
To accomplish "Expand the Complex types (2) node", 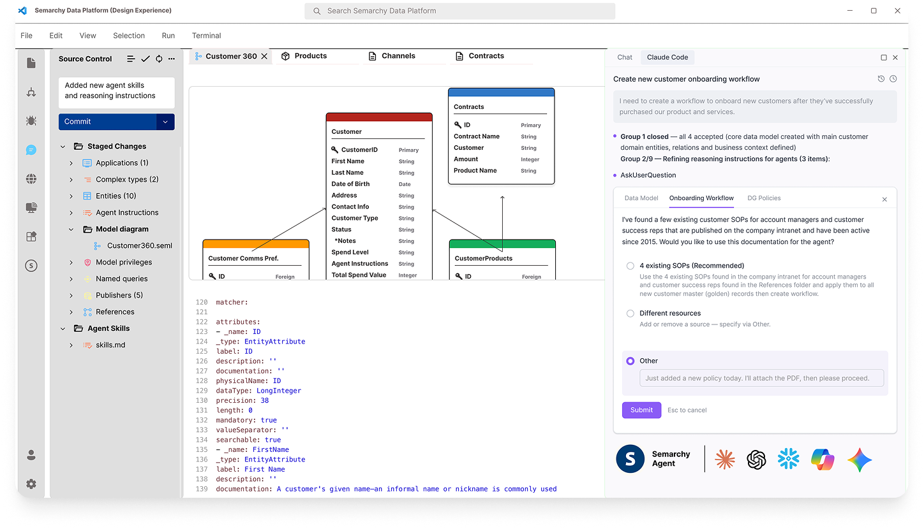I will tap(71, 180).
